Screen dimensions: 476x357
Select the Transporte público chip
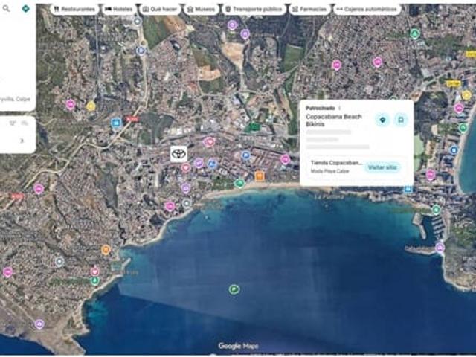pos(254,10)
